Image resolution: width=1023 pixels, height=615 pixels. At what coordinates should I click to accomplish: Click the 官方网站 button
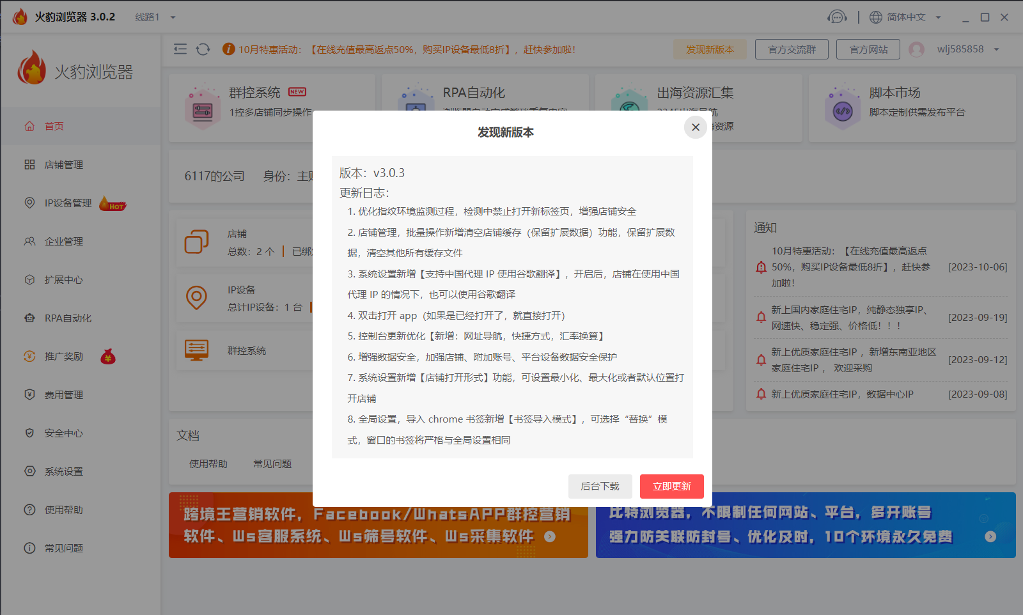pyautogui.click(x=868, y=49)
